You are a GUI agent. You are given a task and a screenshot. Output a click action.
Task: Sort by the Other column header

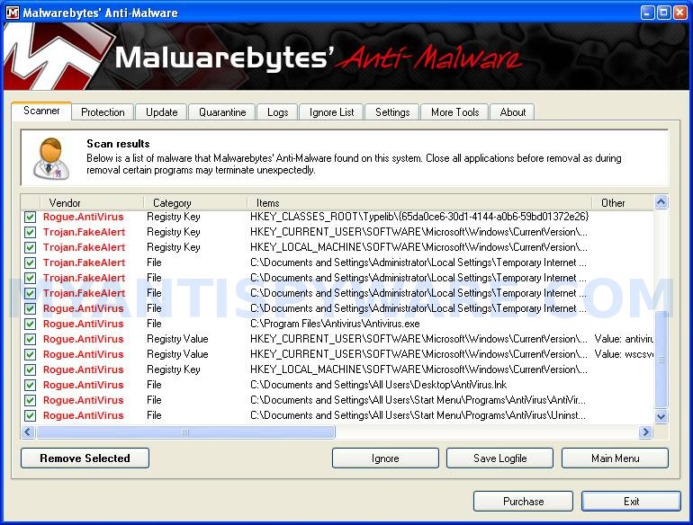tap(622, 202)
